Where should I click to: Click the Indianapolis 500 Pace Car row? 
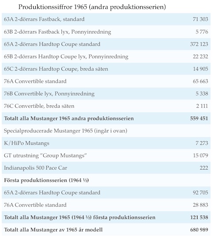click(x=106, y=168)
